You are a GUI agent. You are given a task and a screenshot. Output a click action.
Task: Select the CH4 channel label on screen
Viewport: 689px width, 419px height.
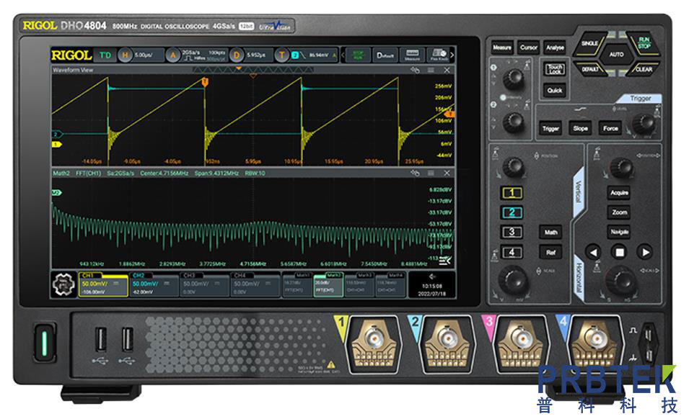240,275
